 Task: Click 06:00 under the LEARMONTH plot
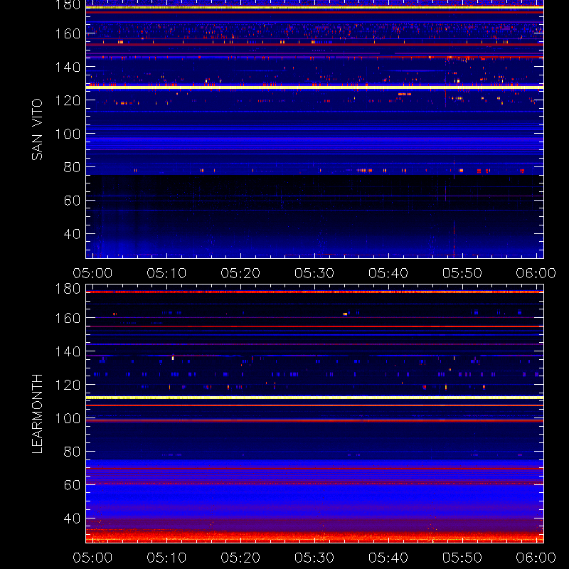(x=536, y=558)
